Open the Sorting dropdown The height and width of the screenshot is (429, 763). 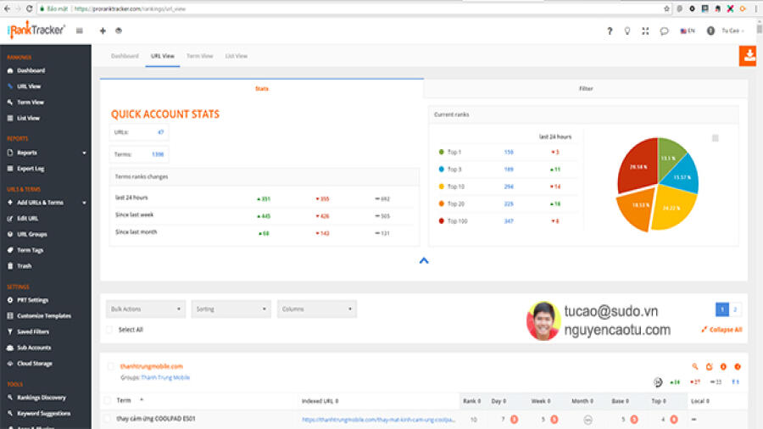pyautogui.click(x=231, y=309)
